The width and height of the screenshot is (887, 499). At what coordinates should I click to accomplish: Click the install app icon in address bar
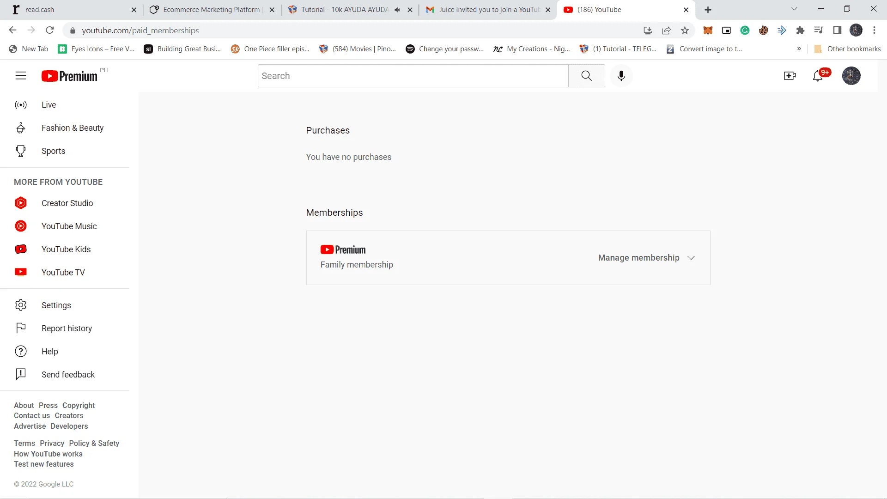648,30
